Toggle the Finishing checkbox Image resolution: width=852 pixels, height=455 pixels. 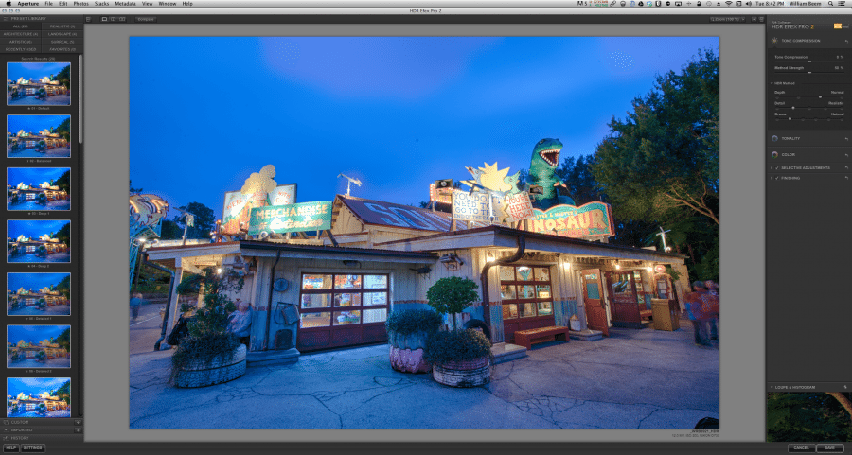coord(777,178)
